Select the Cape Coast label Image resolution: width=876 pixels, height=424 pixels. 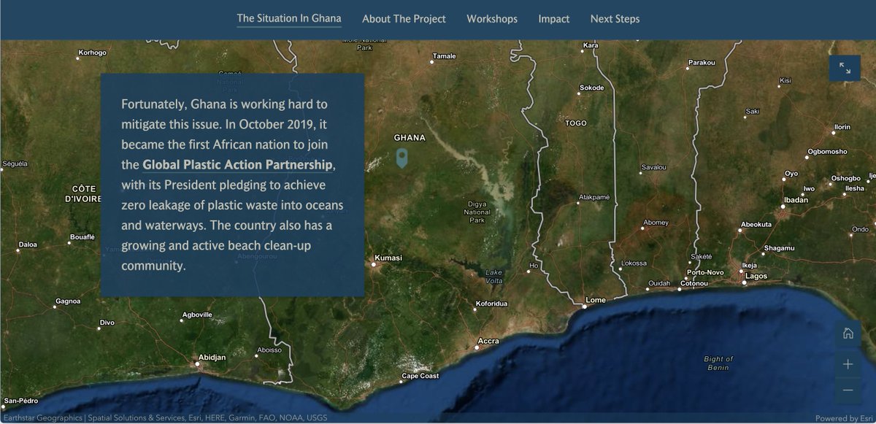pyautogui.click(x=420, y=377)
